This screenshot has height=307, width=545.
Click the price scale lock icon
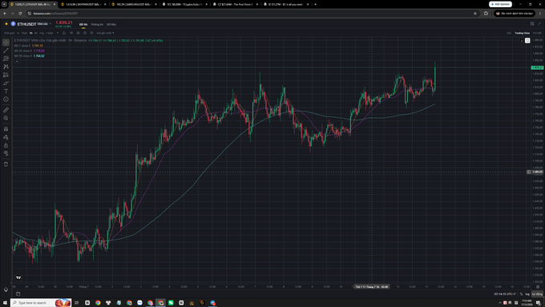(522, 41)
